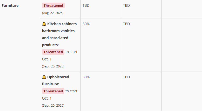Click the Furniture row header
Screen dimensions: 202x111
[x=10, y=5]
